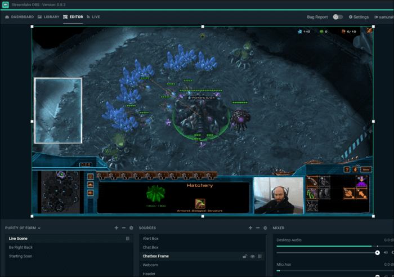Click the green Hatchery wireframe portrait
This screenshot has width=394, height=277.
tap(155, 193)
